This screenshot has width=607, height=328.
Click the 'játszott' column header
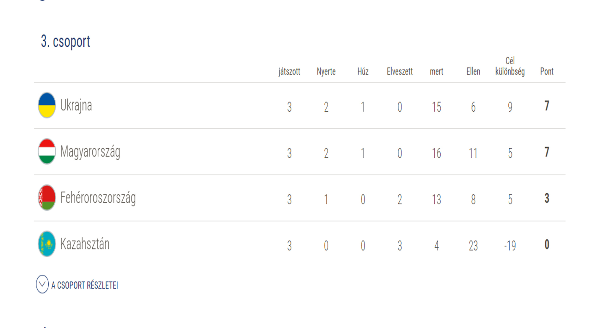289,72
